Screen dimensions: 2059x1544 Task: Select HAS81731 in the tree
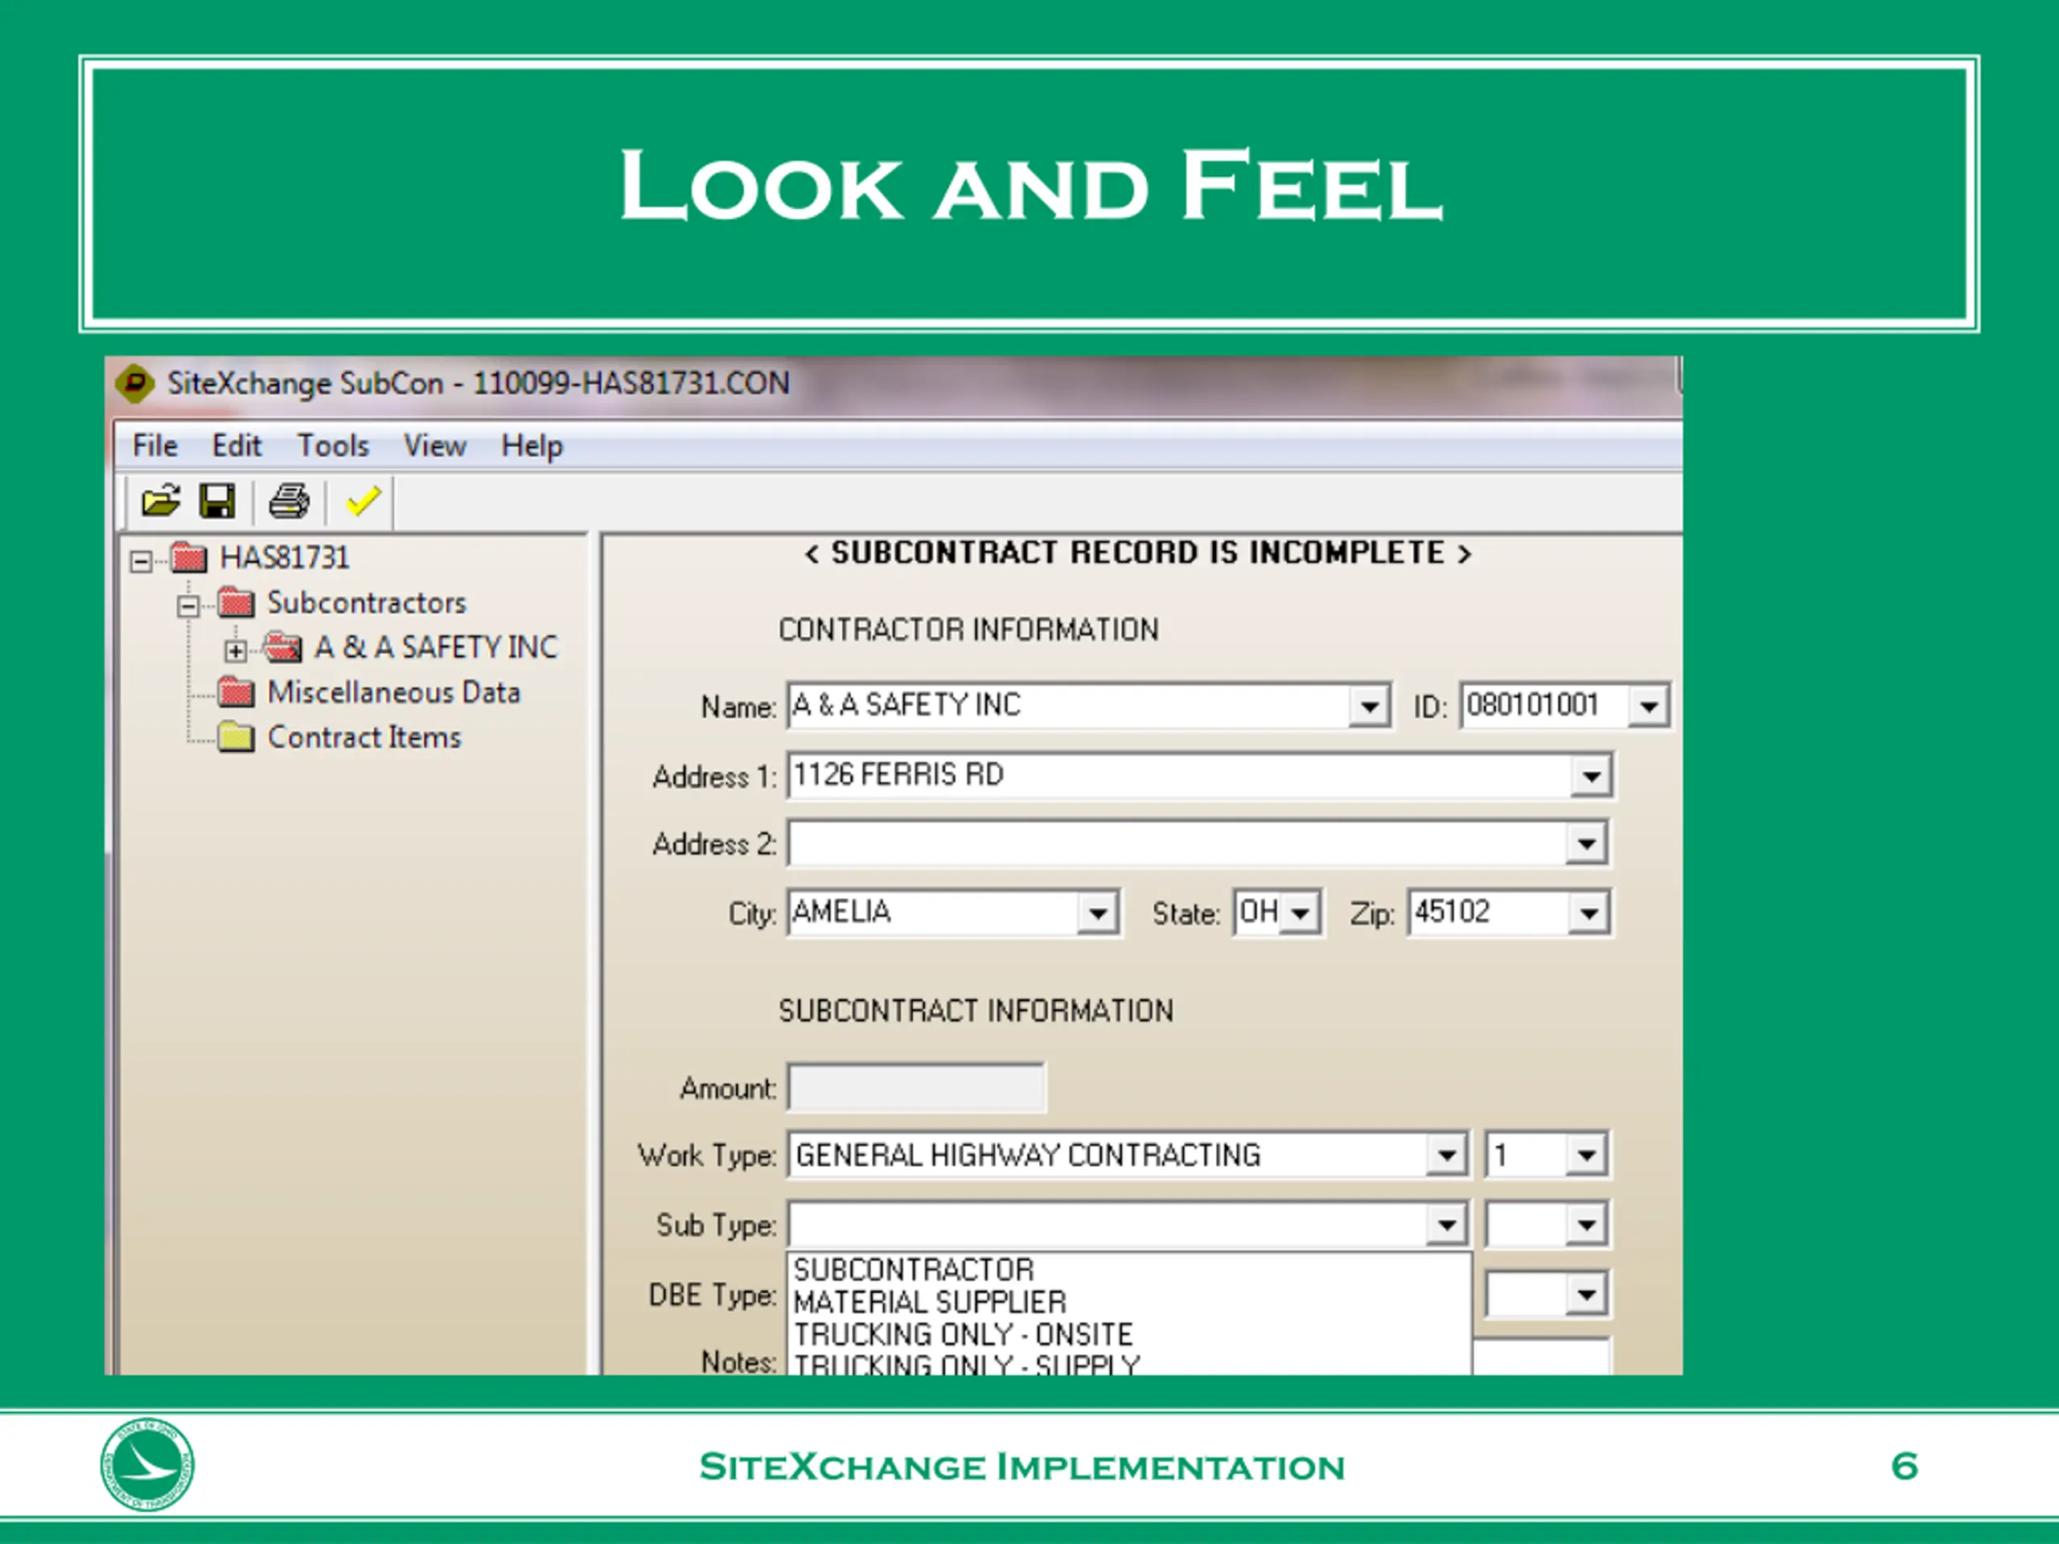coord(285,557)
